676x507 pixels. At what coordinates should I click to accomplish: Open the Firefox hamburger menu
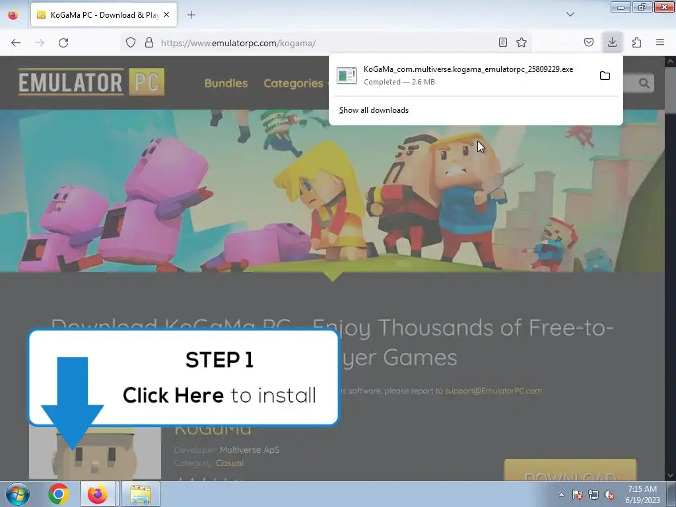tap(660, 42)
